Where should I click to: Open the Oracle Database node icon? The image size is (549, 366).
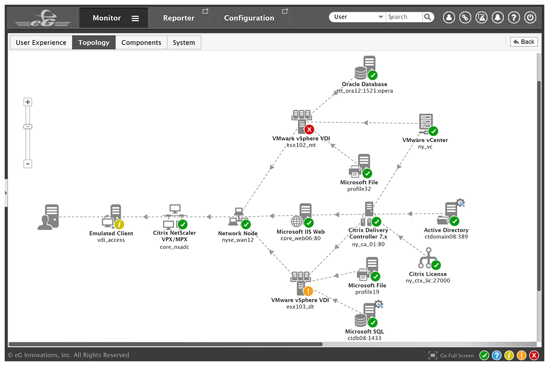pyautogui.click(x=366, y=67)
